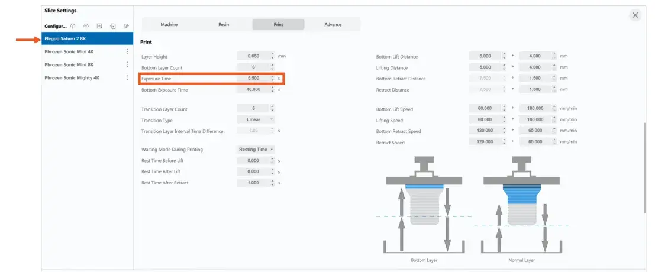Open options menu for Phrozen Sonic Mini 8K

(127, 64)
